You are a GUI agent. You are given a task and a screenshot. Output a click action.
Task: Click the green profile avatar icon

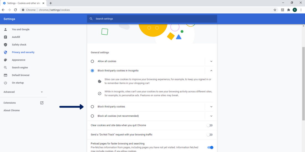[x=295, y=10]
